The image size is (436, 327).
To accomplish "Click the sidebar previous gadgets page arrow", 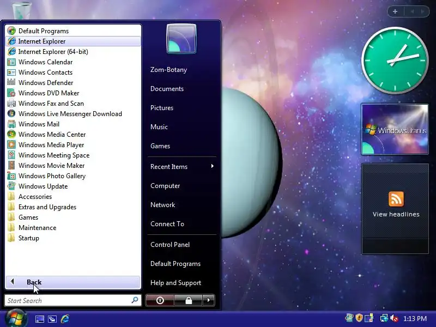I will coord(412,11).
